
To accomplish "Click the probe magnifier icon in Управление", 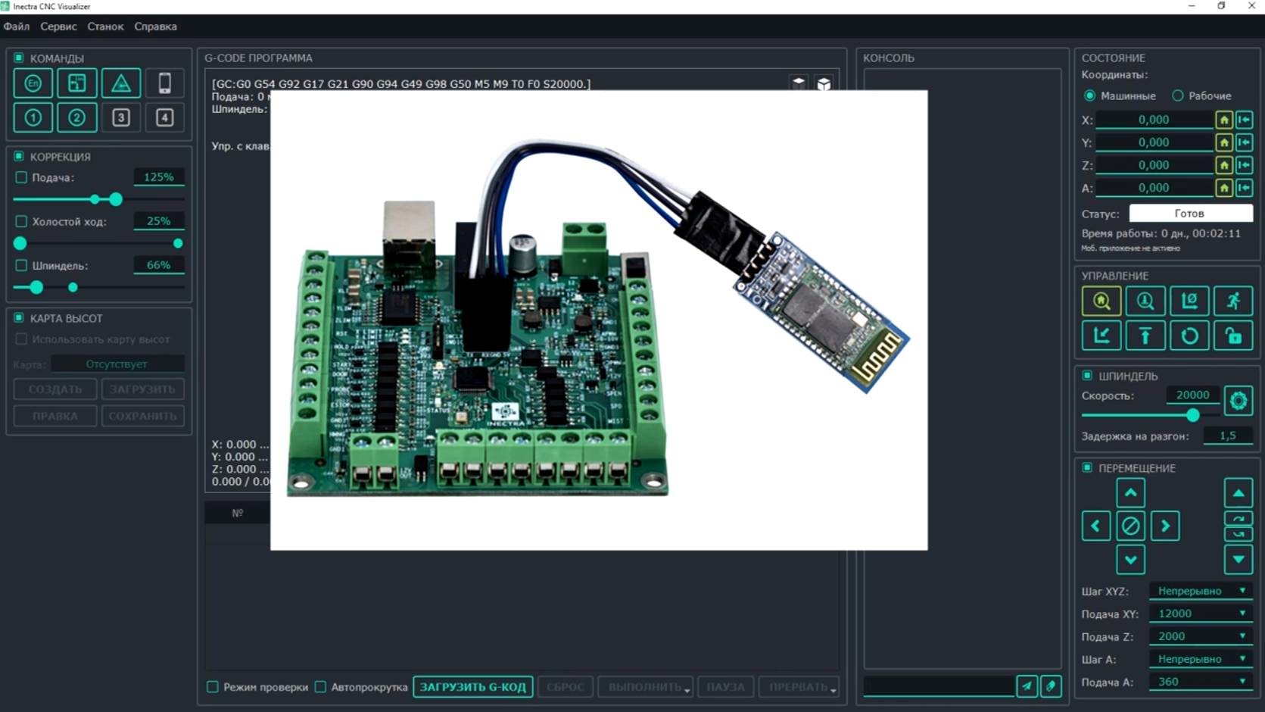I will coord(1145,301).
